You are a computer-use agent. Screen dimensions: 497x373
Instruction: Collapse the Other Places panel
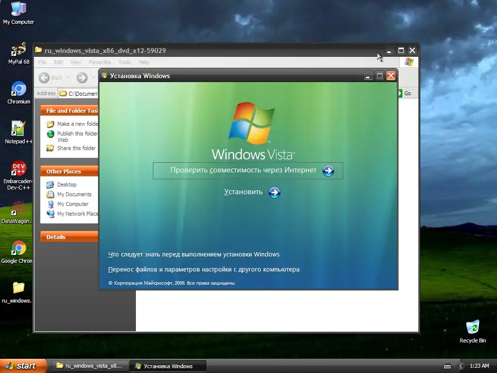(x=69, y=171)
